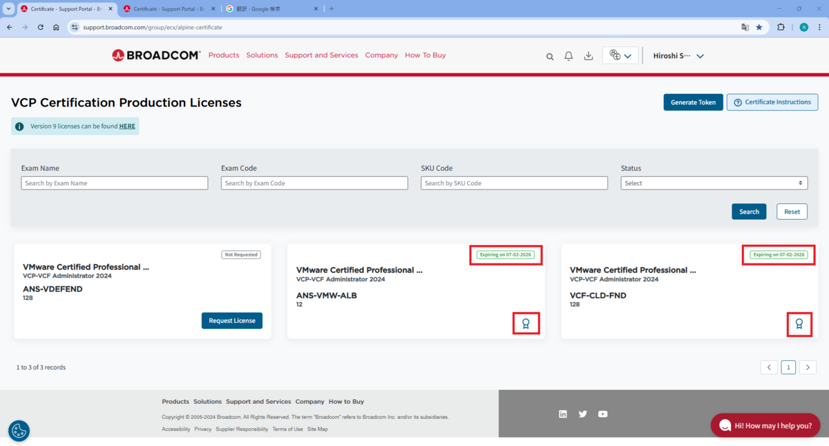Click the site information icon in address bar
This screenshot has height=446, width=829.
(75, 27)
